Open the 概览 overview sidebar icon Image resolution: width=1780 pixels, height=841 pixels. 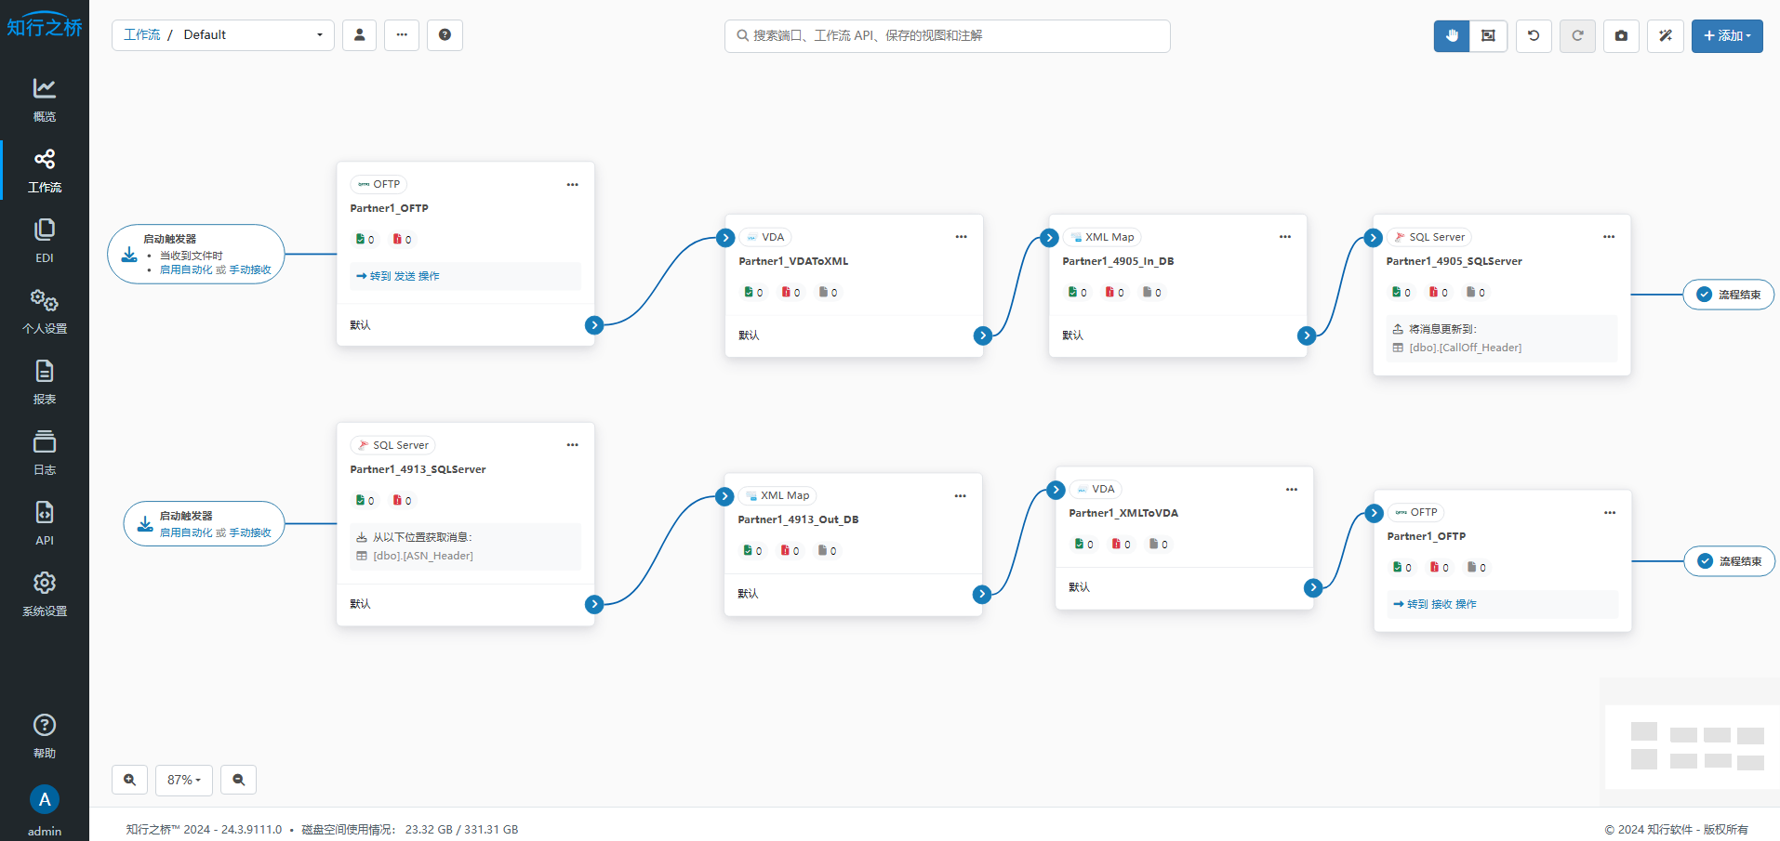click(x=45, y=99)
